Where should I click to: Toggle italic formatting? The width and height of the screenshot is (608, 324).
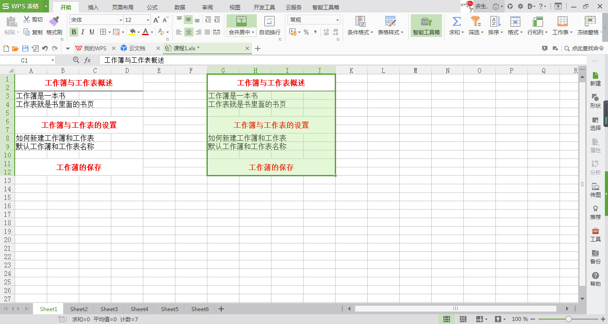[83, 32]
